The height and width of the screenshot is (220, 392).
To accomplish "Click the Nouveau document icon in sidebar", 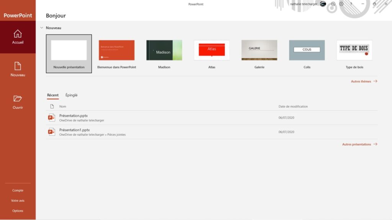I will coord(18,66).
